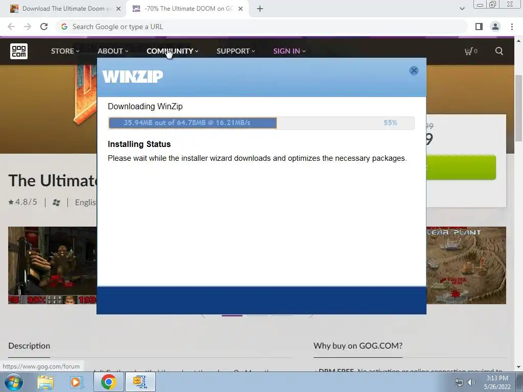Open the Doom gameplay screenshot thumbnail

click(53, 265)
